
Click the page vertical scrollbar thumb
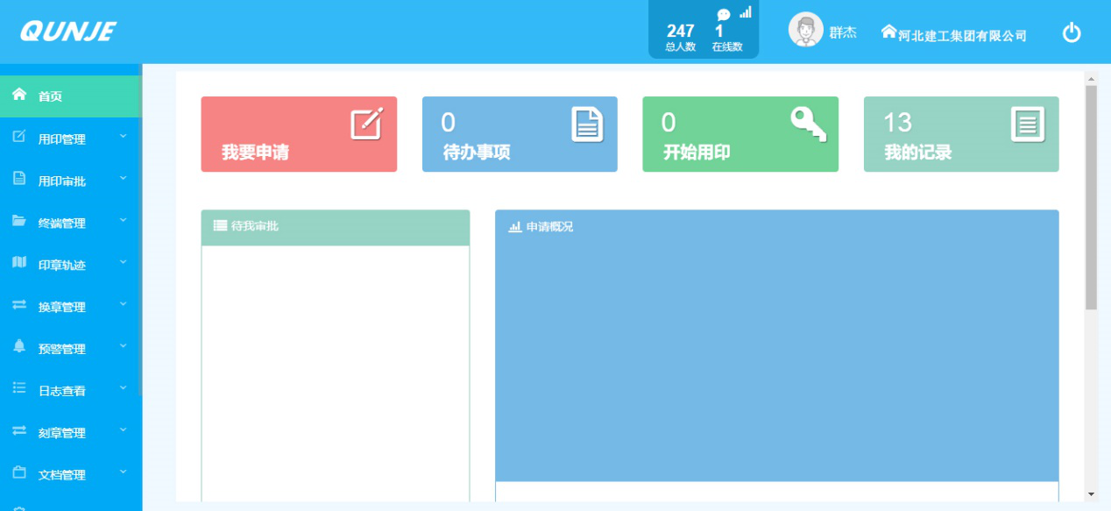click(x=1091, y=197)
